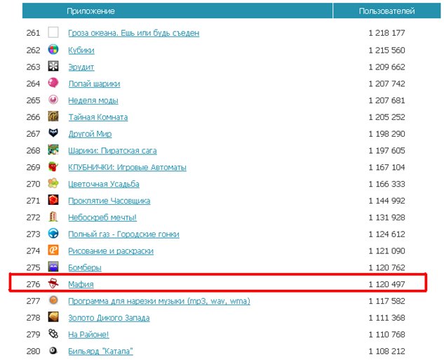The height and width of the screenshot is (360, 444).
Task: Click the Кубики app icon
Action: [x=53, y=50]
